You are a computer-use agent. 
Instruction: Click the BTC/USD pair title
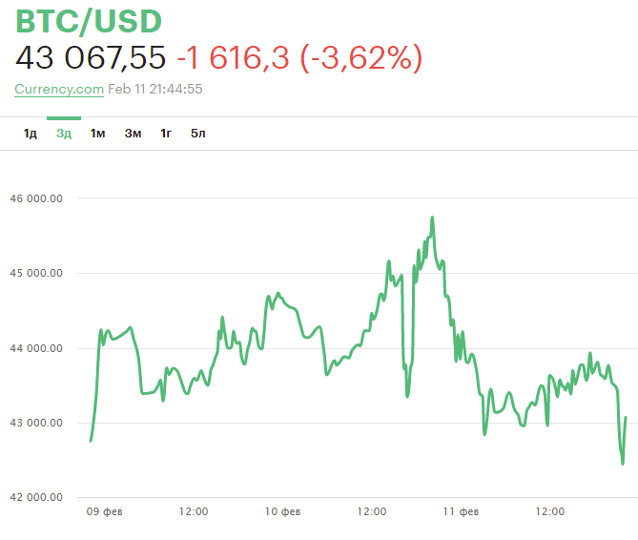coord(89,21)
